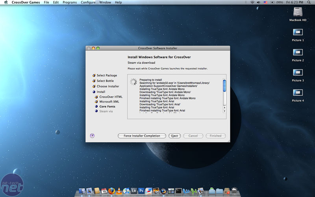Click the spinning progress indicator in log

pyautogui.click(x=133, y=82)
